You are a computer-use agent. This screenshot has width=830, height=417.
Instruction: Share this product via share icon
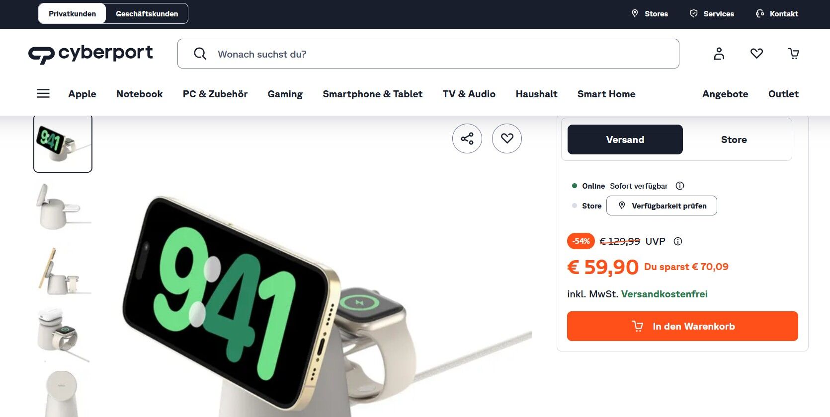click(x=467, y=139)
